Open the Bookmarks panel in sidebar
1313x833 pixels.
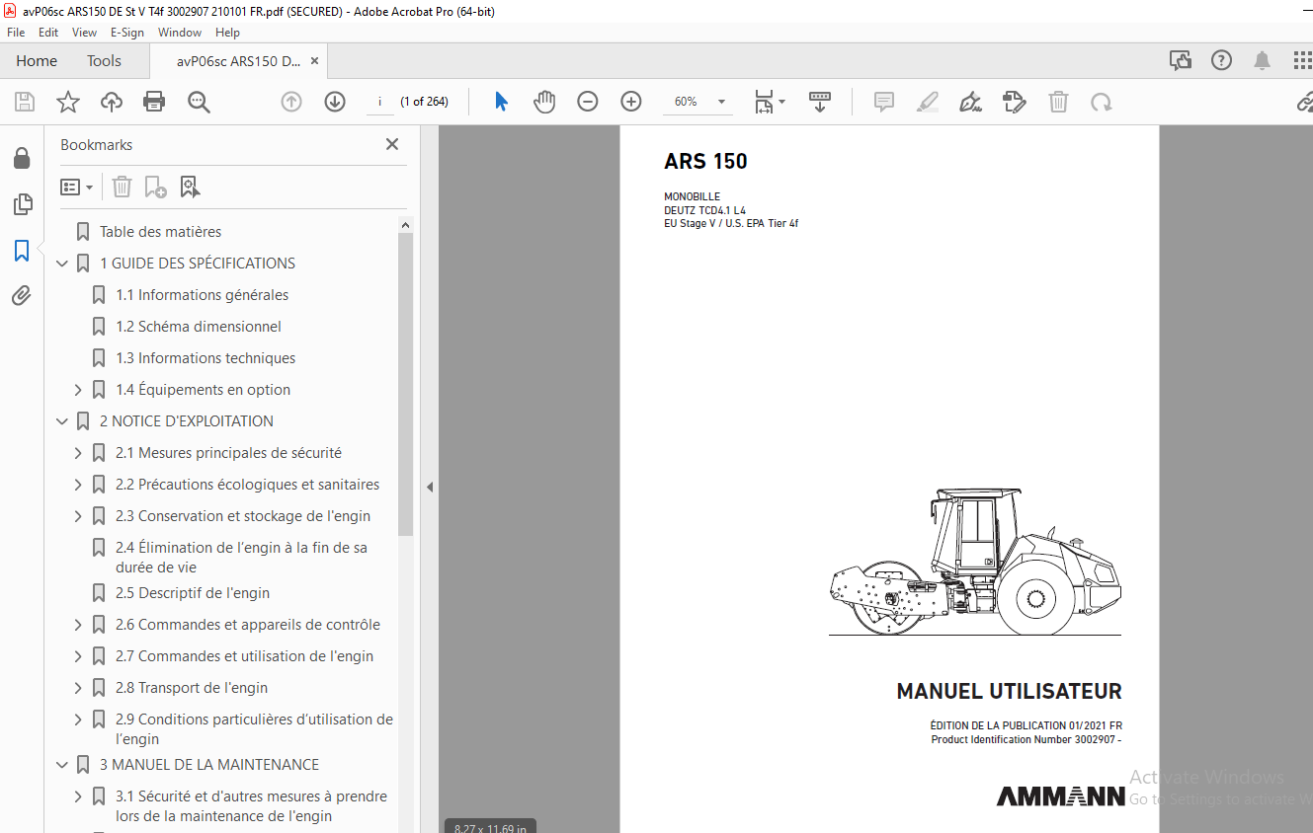22,251
